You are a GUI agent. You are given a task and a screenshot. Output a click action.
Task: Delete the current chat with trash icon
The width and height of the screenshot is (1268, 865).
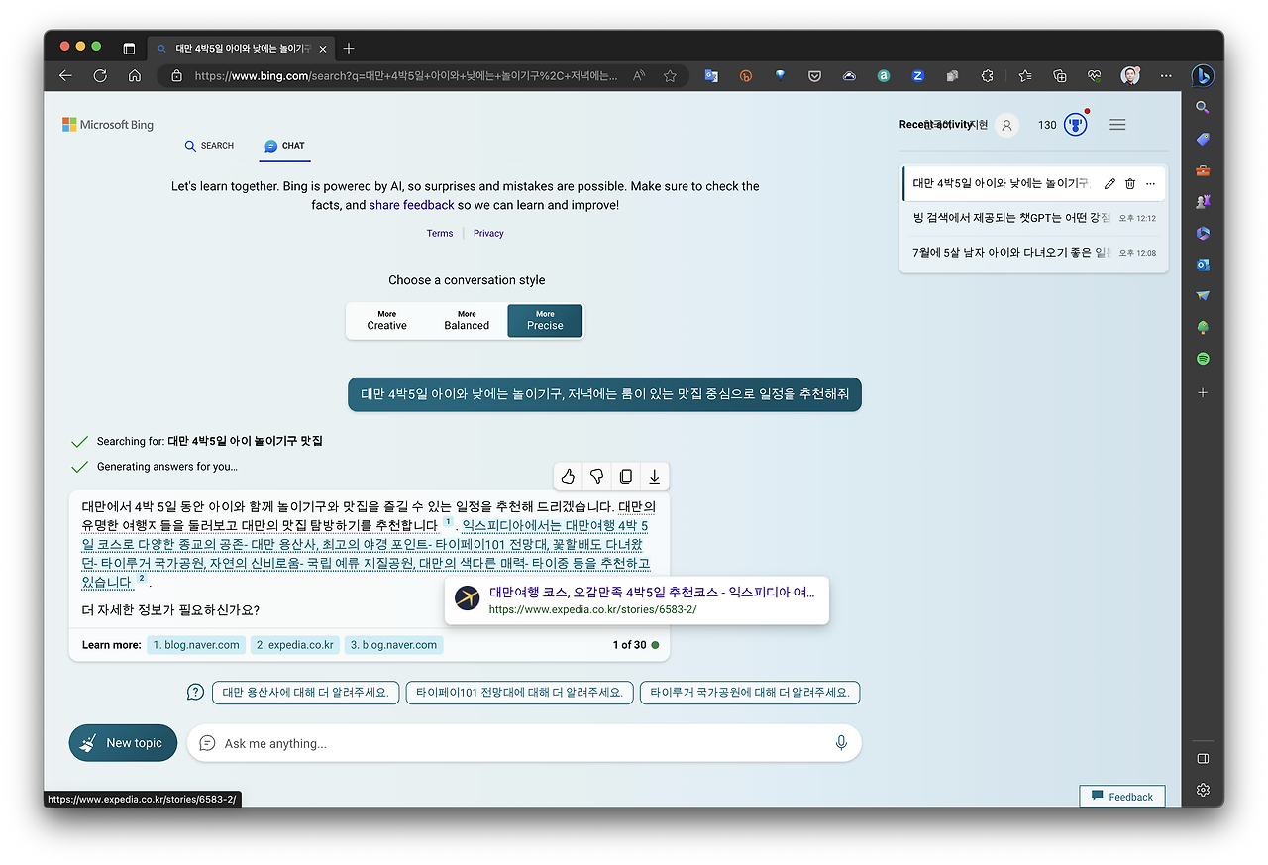tap(1130, 183)
